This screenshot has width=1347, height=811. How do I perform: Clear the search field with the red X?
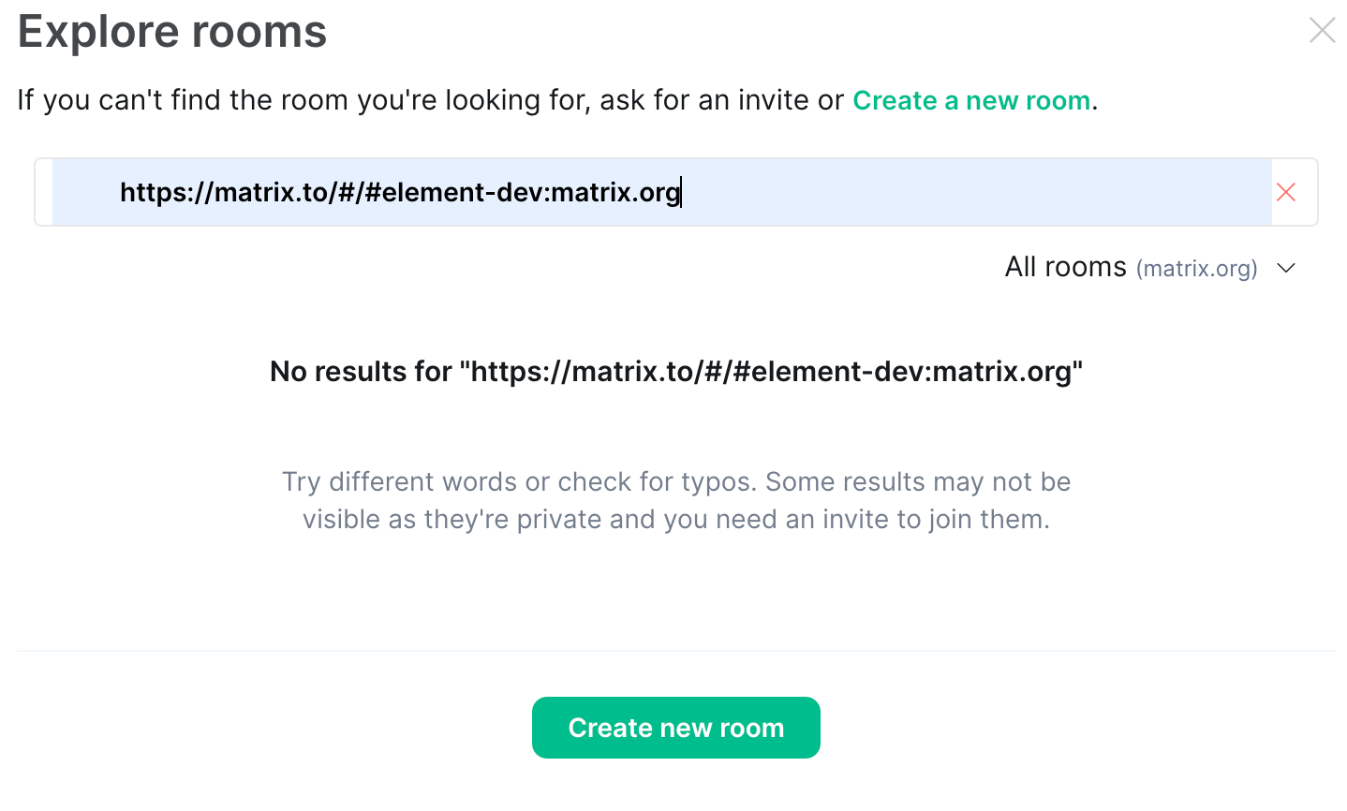[1285, 192]
